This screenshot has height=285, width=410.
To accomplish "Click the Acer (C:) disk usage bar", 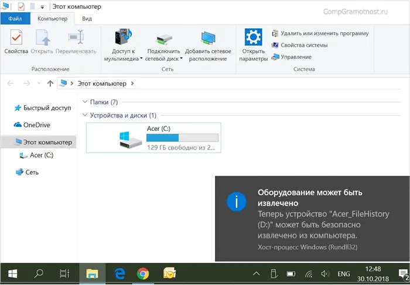I will 182,138.
